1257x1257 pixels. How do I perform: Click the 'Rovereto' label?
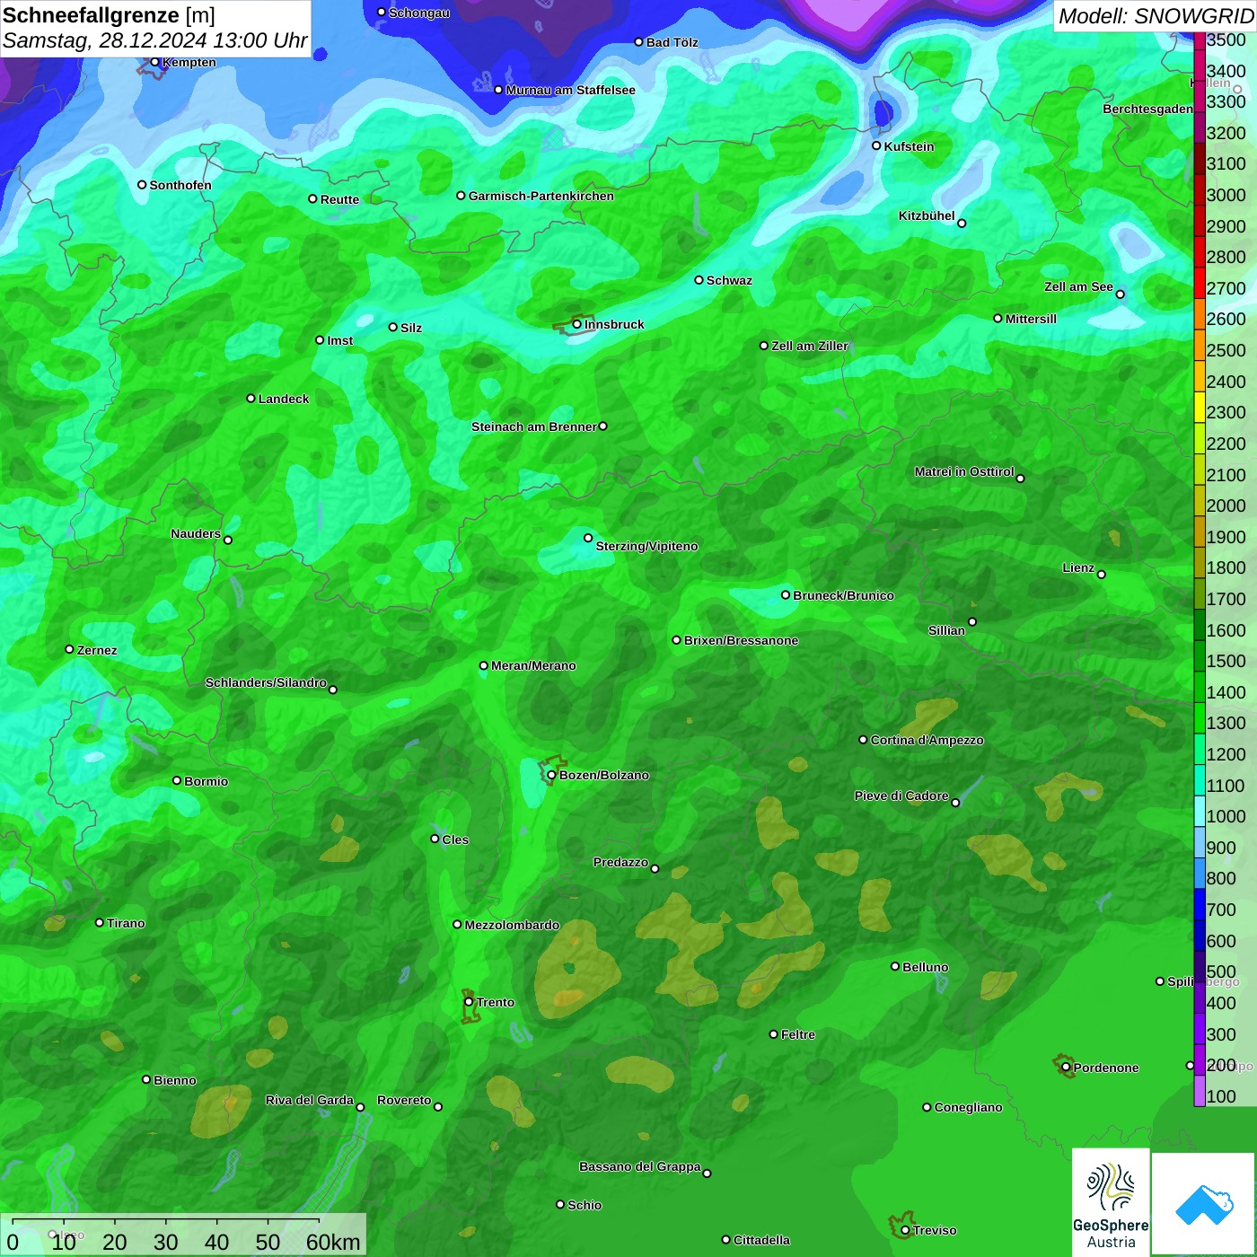[x=404, y=1100]
